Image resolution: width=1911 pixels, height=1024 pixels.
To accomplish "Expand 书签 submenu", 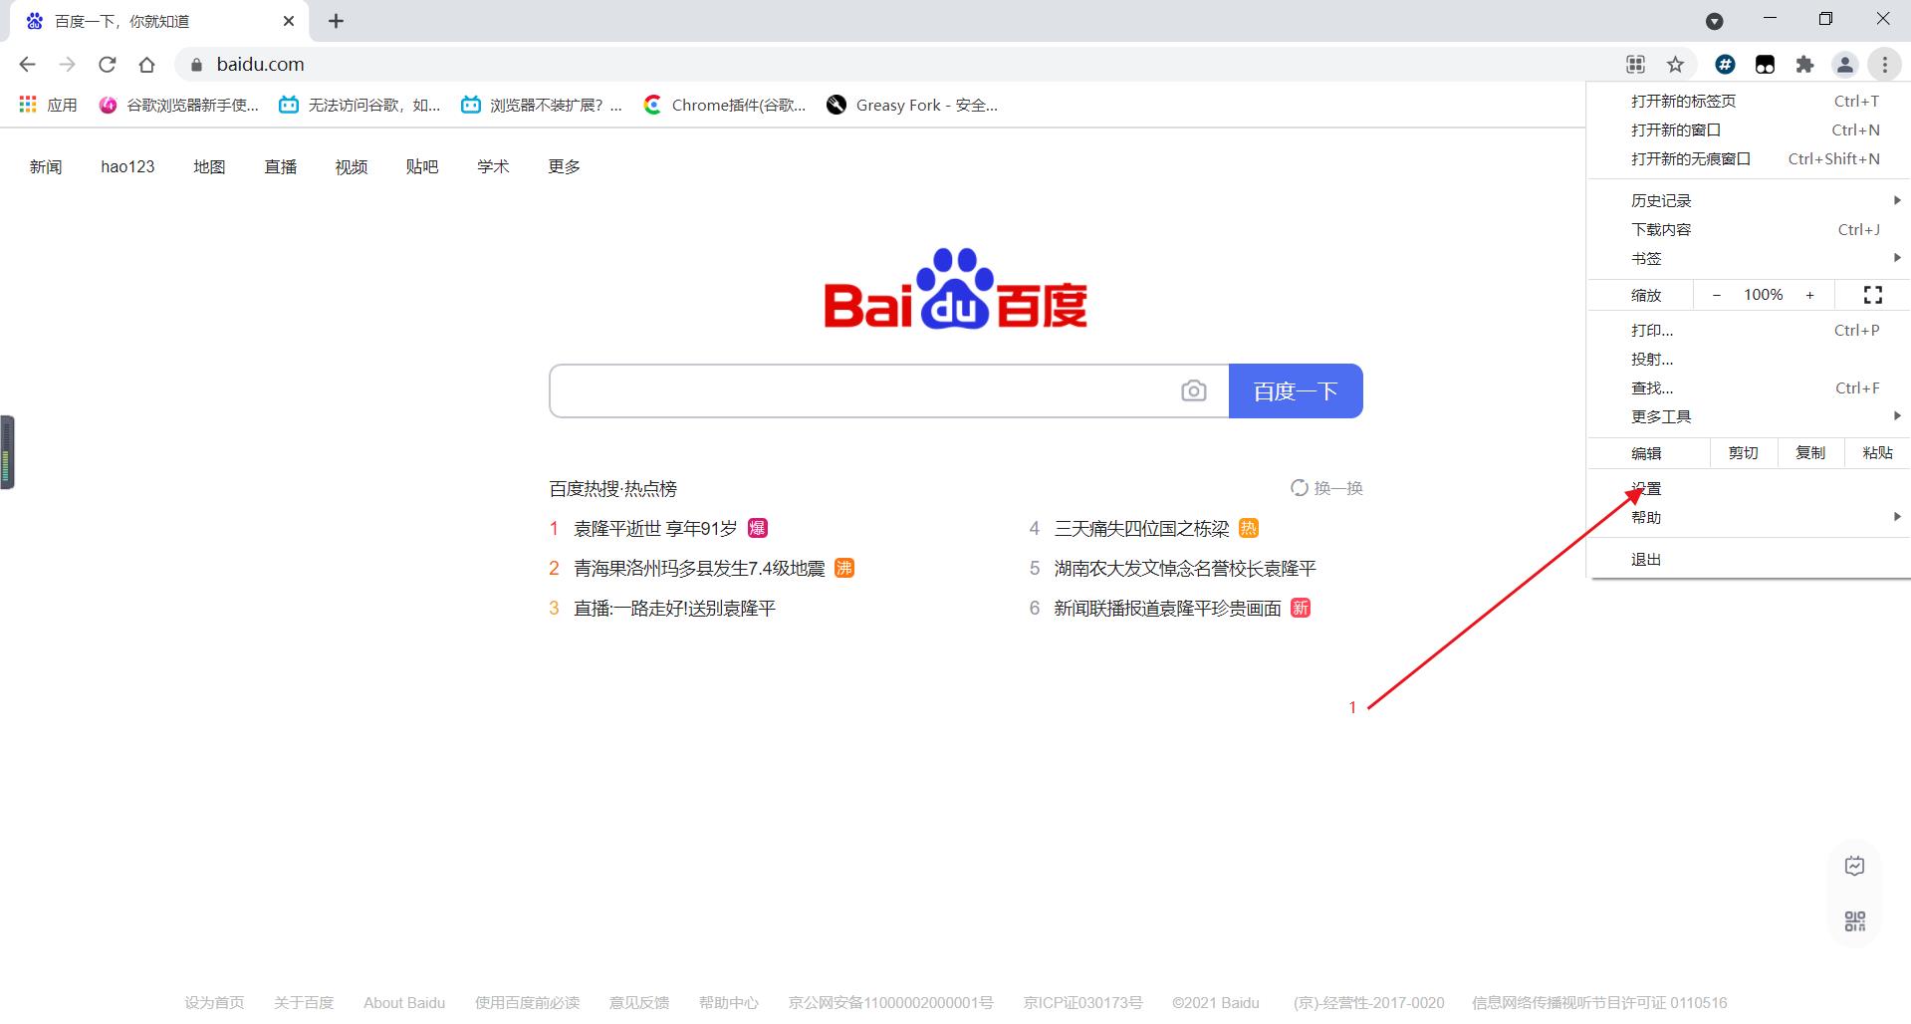I will (1749, 258).
